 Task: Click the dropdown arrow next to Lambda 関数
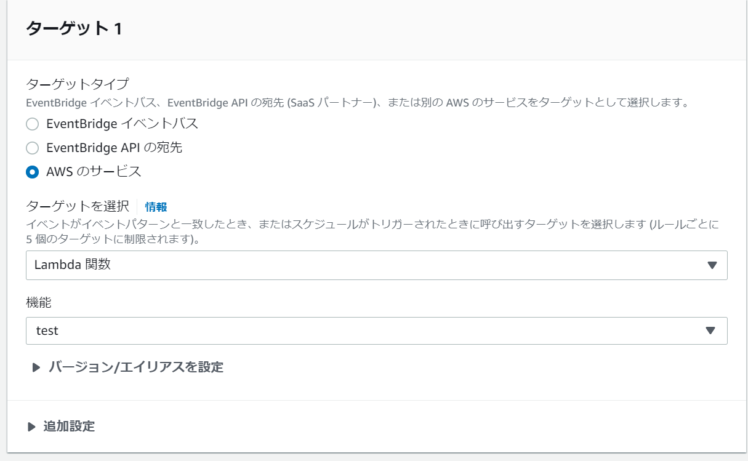tap(713, 265)
